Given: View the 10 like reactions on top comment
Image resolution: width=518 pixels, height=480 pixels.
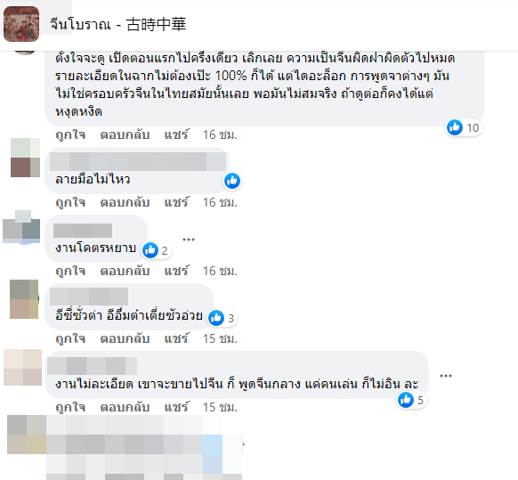Looking at the screenshot, I should pos(463,127).
